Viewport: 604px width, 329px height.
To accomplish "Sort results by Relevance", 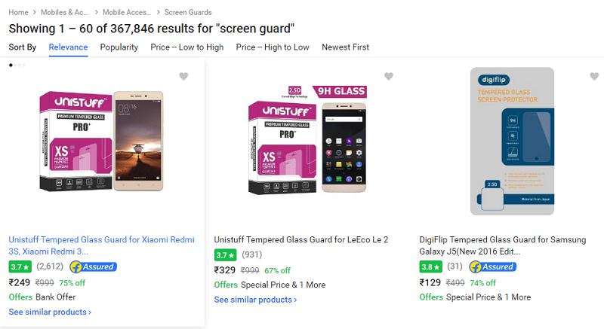I will 68,47.
